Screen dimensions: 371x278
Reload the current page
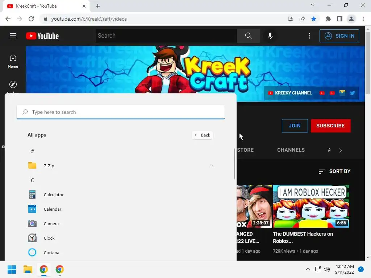click(31, 19)
